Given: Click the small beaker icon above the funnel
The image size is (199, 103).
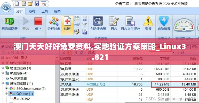Looking at the screenshot, I should point(85,19).
